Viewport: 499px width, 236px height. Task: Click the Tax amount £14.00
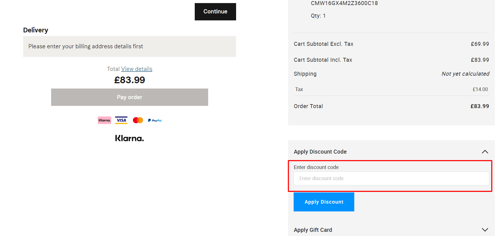480,89
